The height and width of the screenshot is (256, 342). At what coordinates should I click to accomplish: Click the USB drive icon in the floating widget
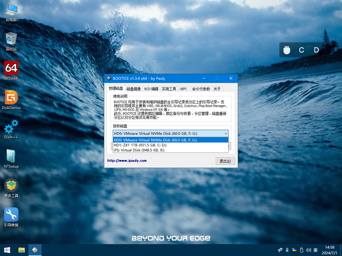point(286,50)
